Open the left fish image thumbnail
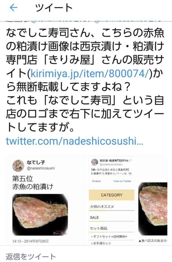Image resolution: width=172 pixels, height=262 pixels. [x=40, y=215]
